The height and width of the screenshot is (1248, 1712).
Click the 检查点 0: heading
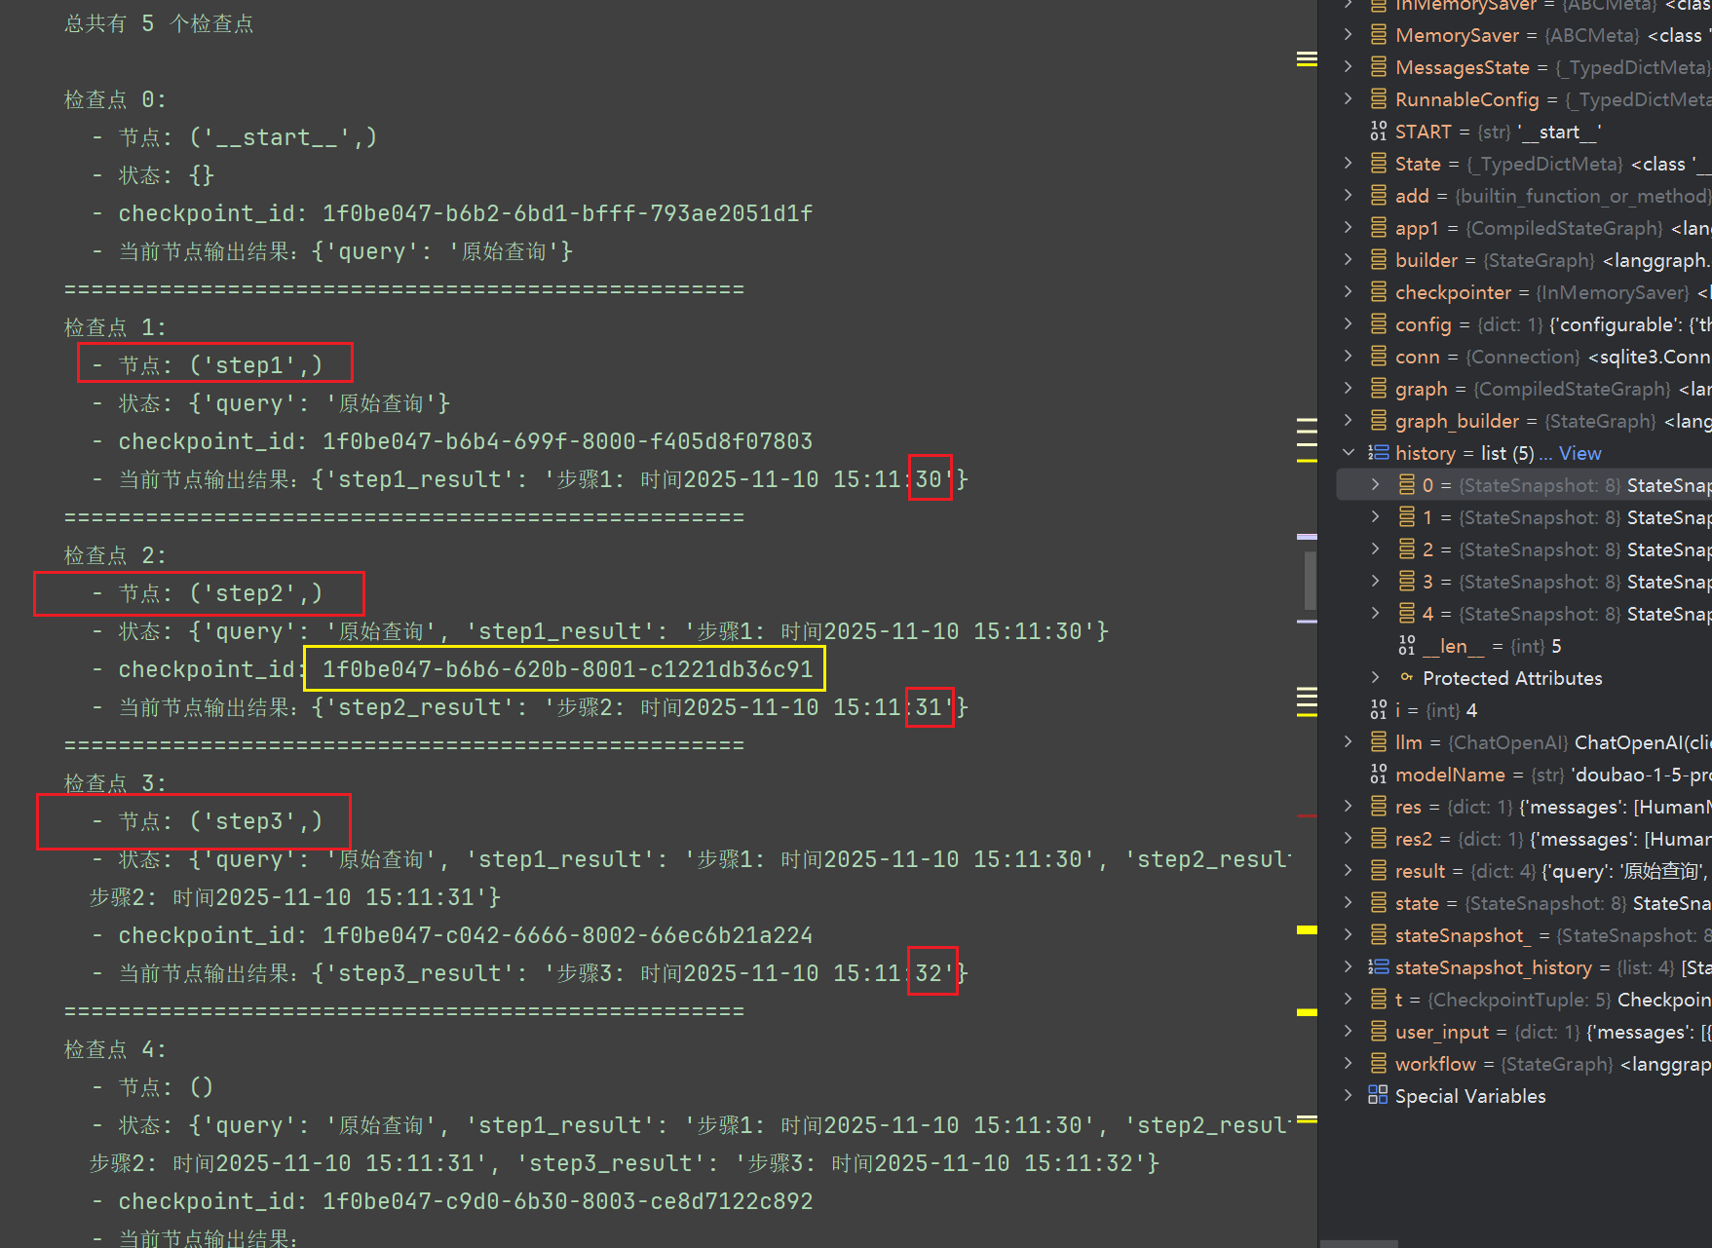(115, 99)
